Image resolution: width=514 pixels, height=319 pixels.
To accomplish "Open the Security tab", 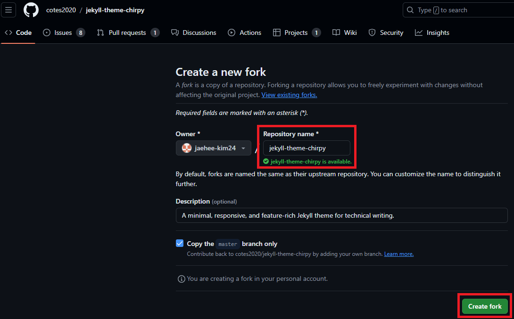I will click(x=386, y=33).
